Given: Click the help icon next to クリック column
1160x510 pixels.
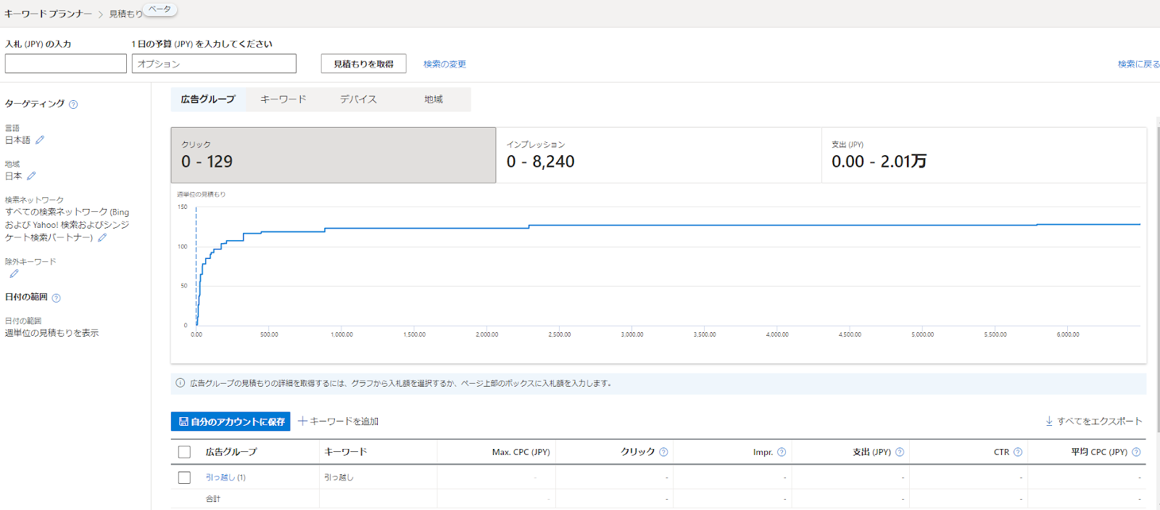Looking at the screenshot, I should click(x=663, y=452).
